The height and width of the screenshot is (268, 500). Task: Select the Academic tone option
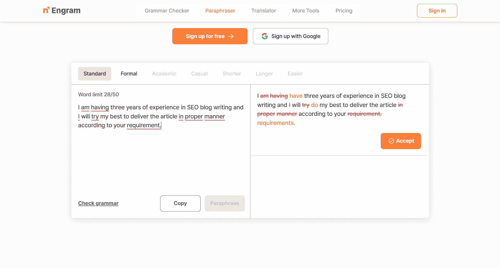point(164,74)
